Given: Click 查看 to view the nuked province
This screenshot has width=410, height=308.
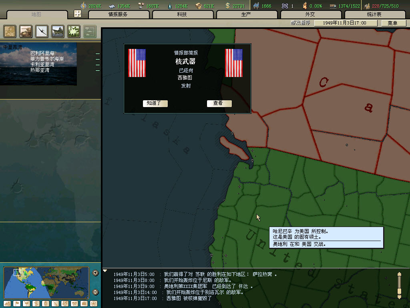Looking at the screenshot, I should pyautogui.click(x=219, y=103).
